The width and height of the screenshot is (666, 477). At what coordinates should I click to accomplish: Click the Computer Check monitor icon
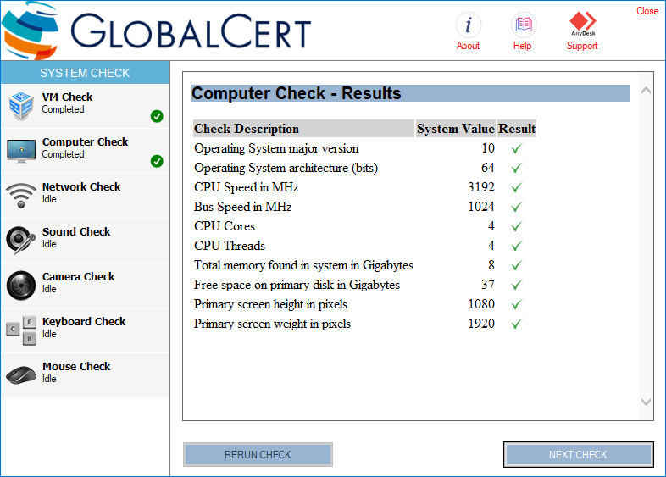(x=20, y=151)
